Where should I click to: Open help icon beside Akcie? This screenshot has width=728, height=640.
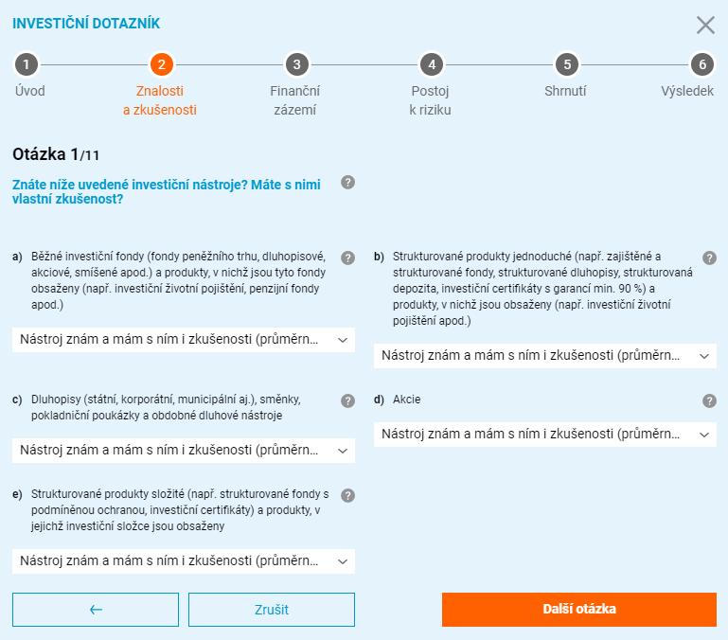click(709, 400)
